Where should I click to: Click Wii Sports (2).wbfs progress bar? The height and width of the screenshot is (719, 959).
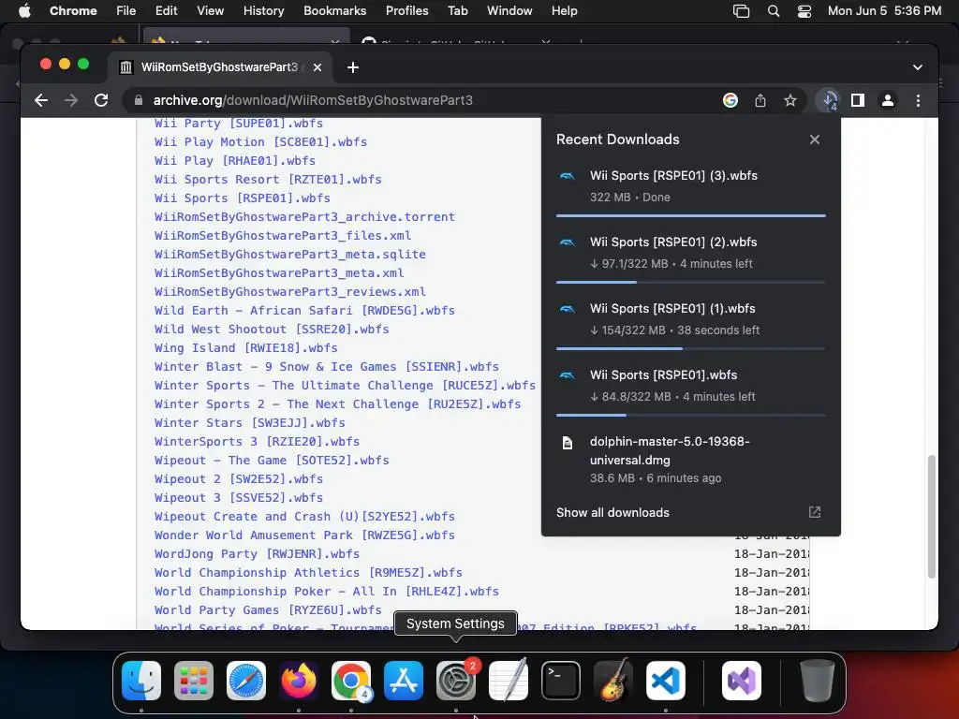pyautogui.click(x=690, y=282)
